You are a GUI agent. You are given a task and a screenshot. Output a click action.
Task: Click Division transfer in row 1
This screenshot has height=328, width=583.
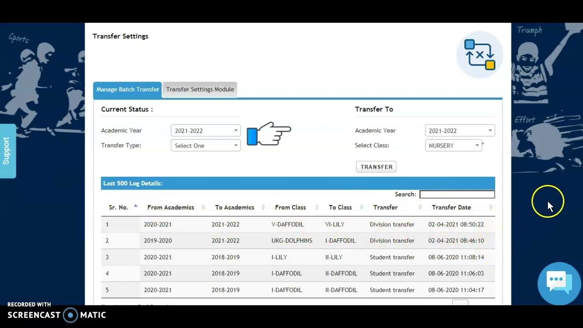tap(392, 225)
